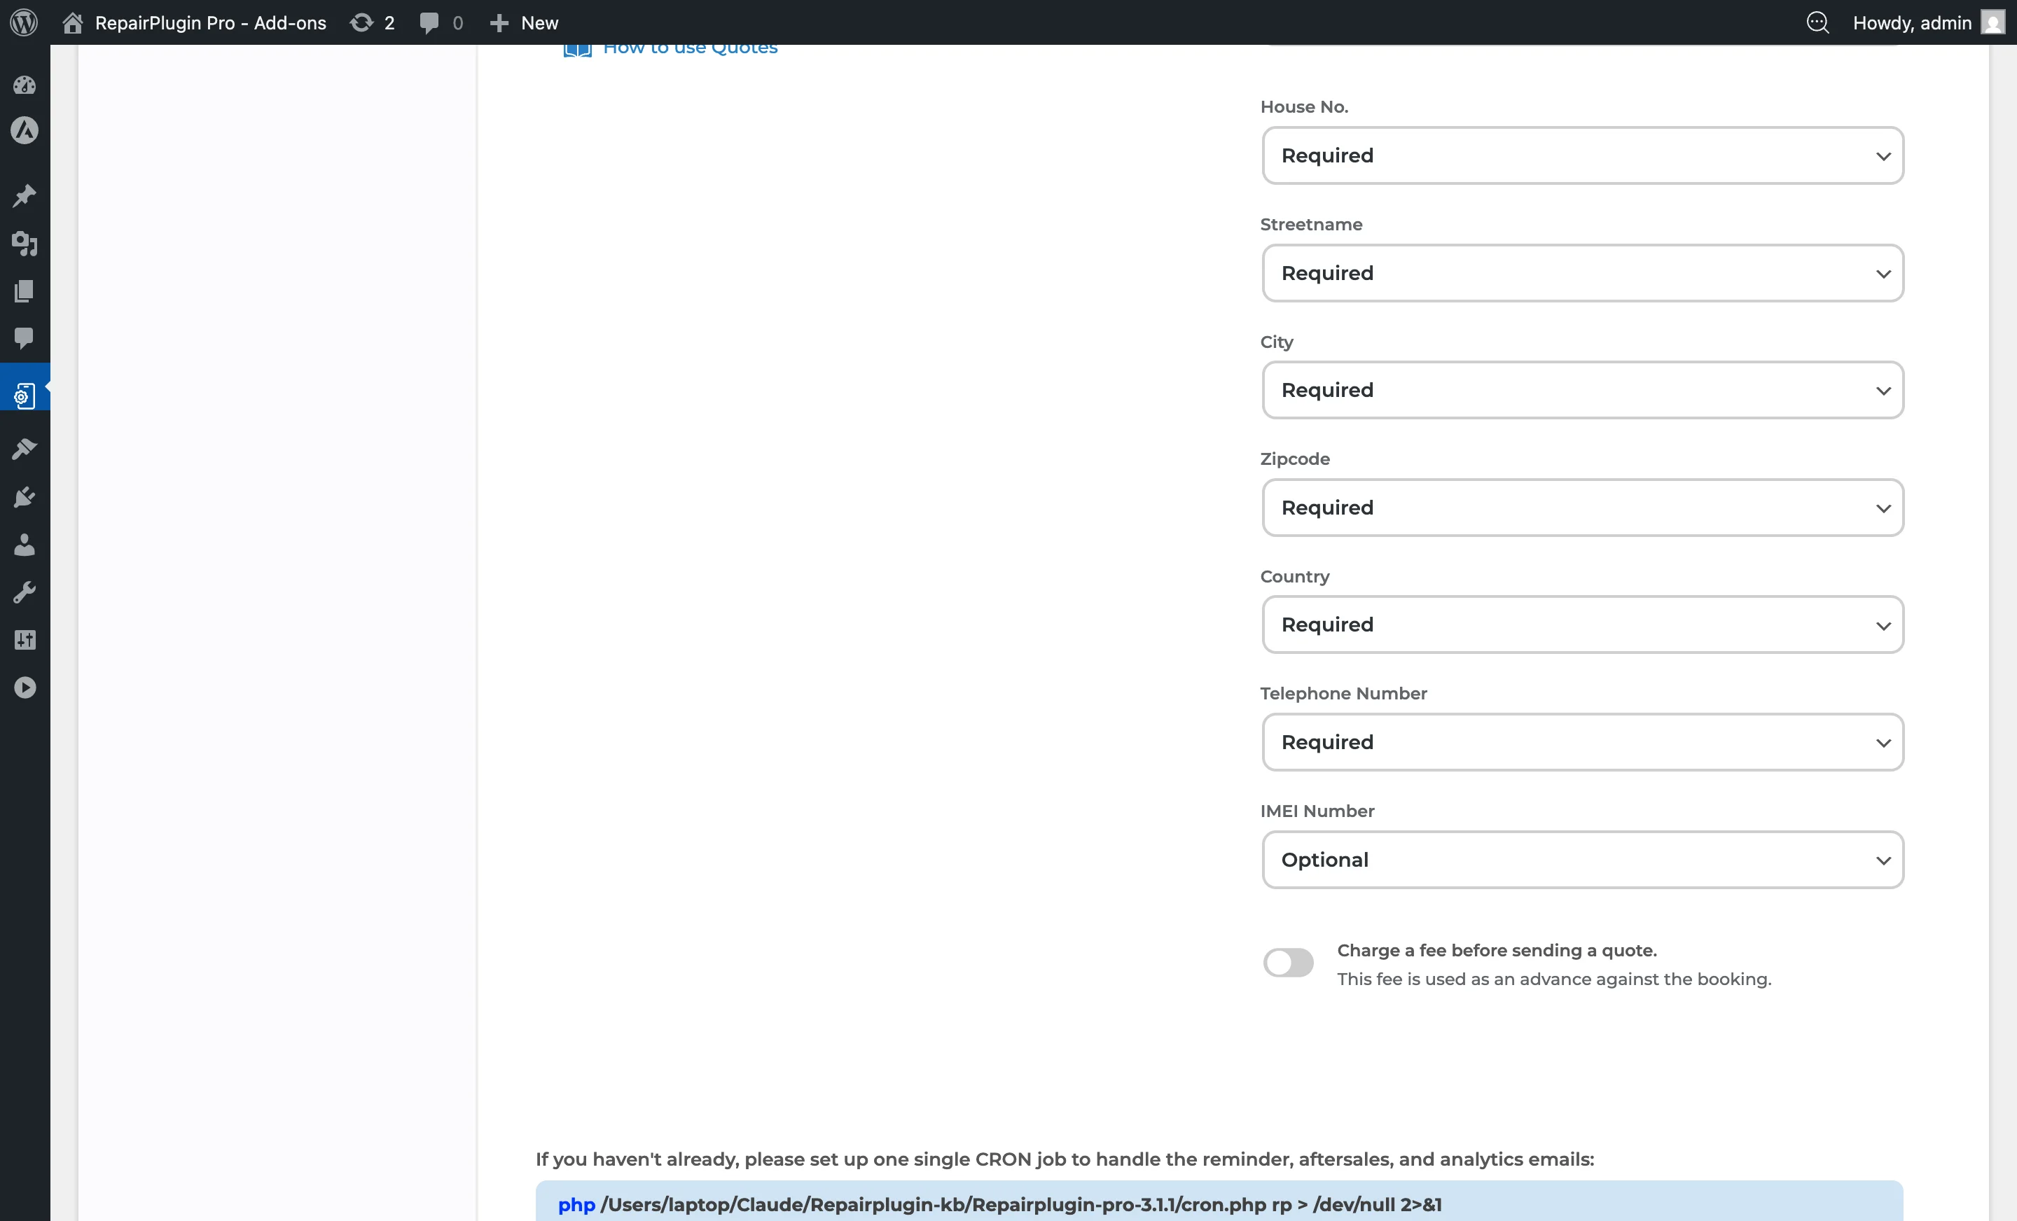Open the Pages sidebar icon
The width and height of the screenshot is (2017, 1221).
point(25,291)
